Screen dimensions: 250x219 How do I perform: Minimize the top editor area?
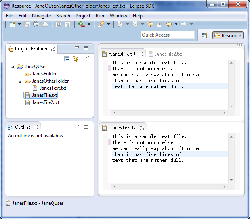coord(237,45)
